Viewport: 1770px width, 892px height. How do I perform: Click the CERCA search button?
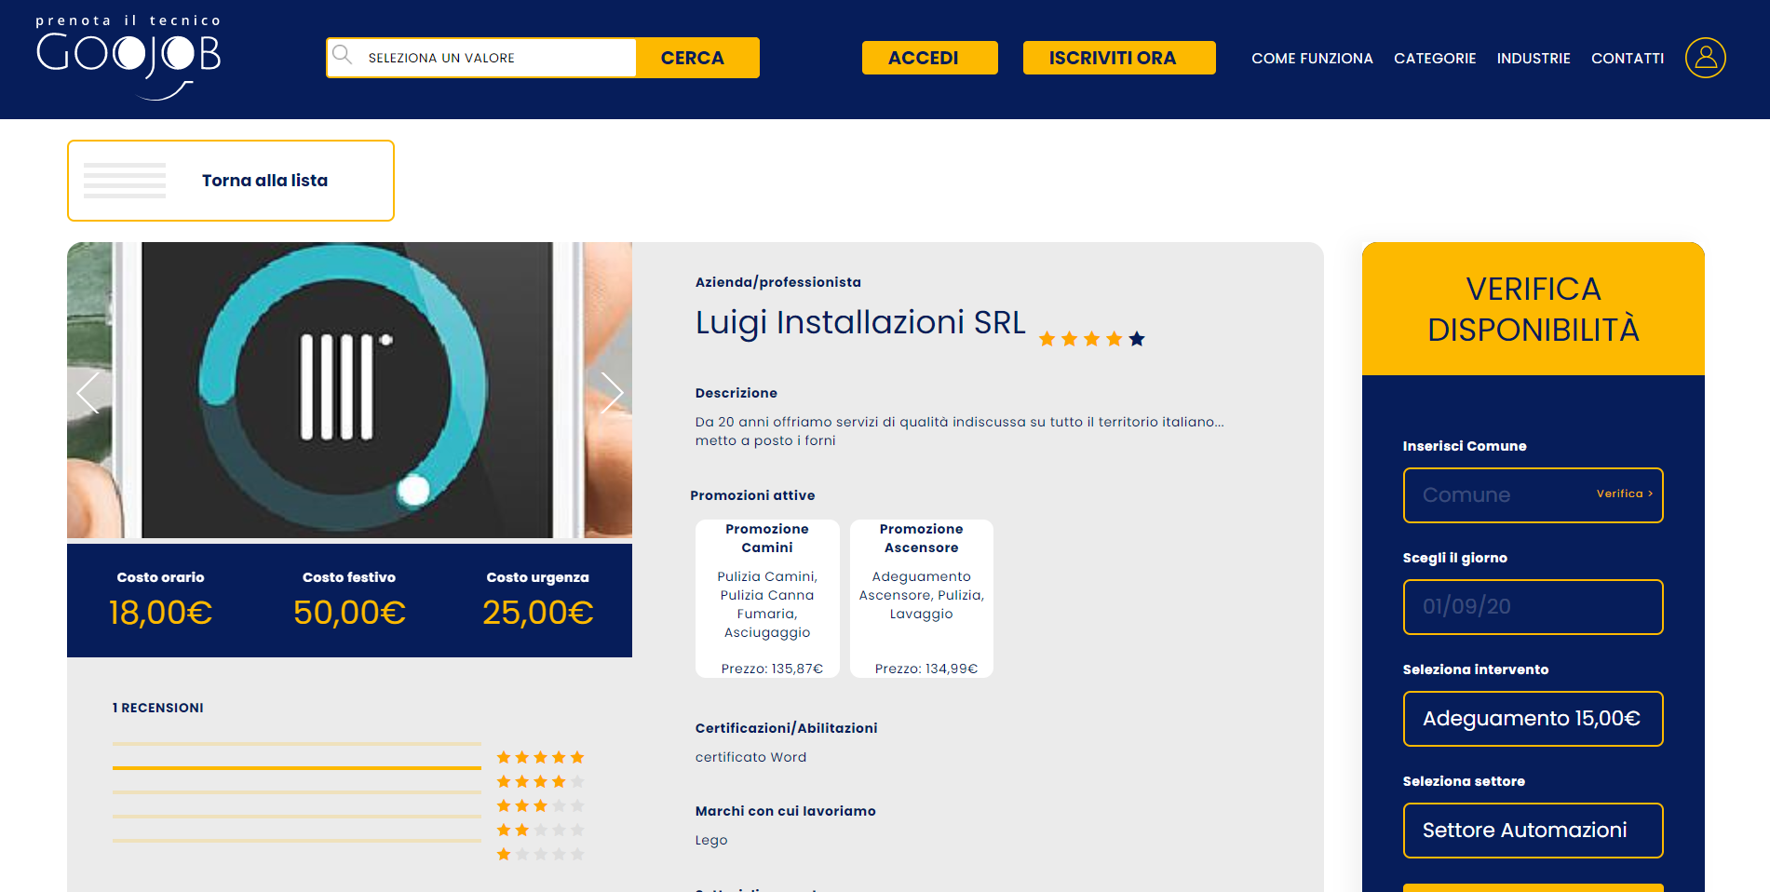click(x=697, y=58)
